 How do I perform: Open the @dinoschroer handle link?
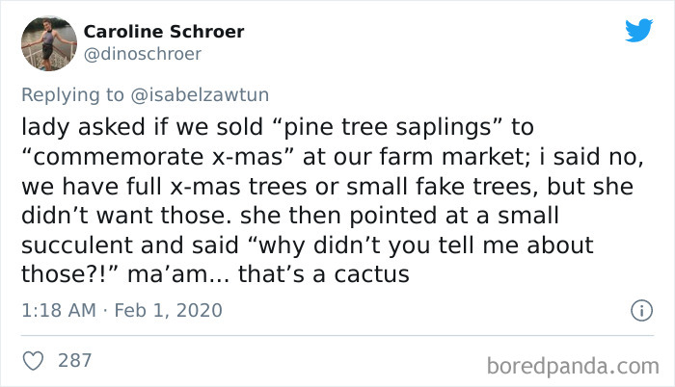[x=143, y=54]
